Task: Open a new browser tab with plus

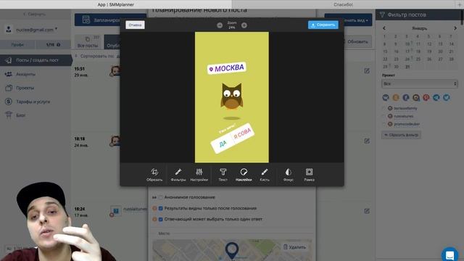Action: 460,4
